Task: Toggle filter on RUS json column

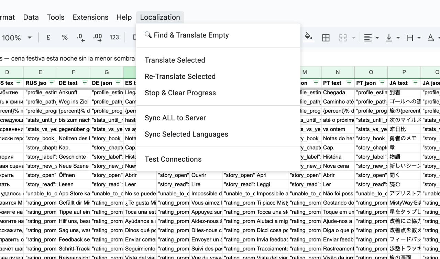Action: click(x=52, y=83)
